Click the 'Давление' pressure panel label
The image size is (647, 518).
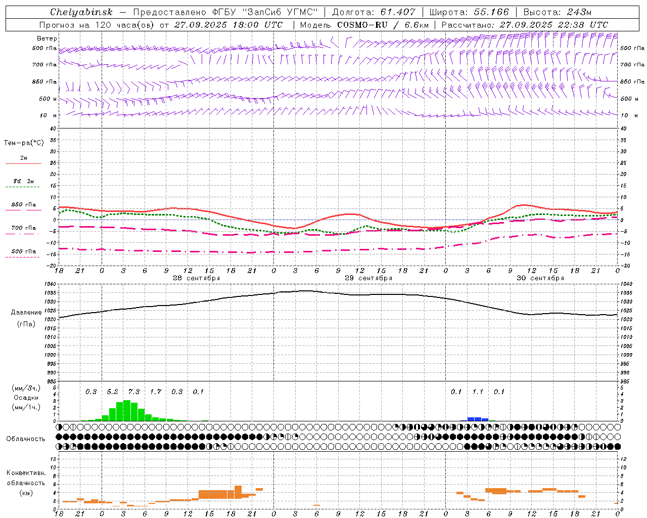[x=26, y=313]
